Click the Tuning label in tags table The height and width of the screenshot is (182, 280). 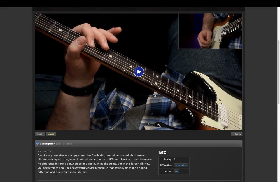(x=167, y=159)
